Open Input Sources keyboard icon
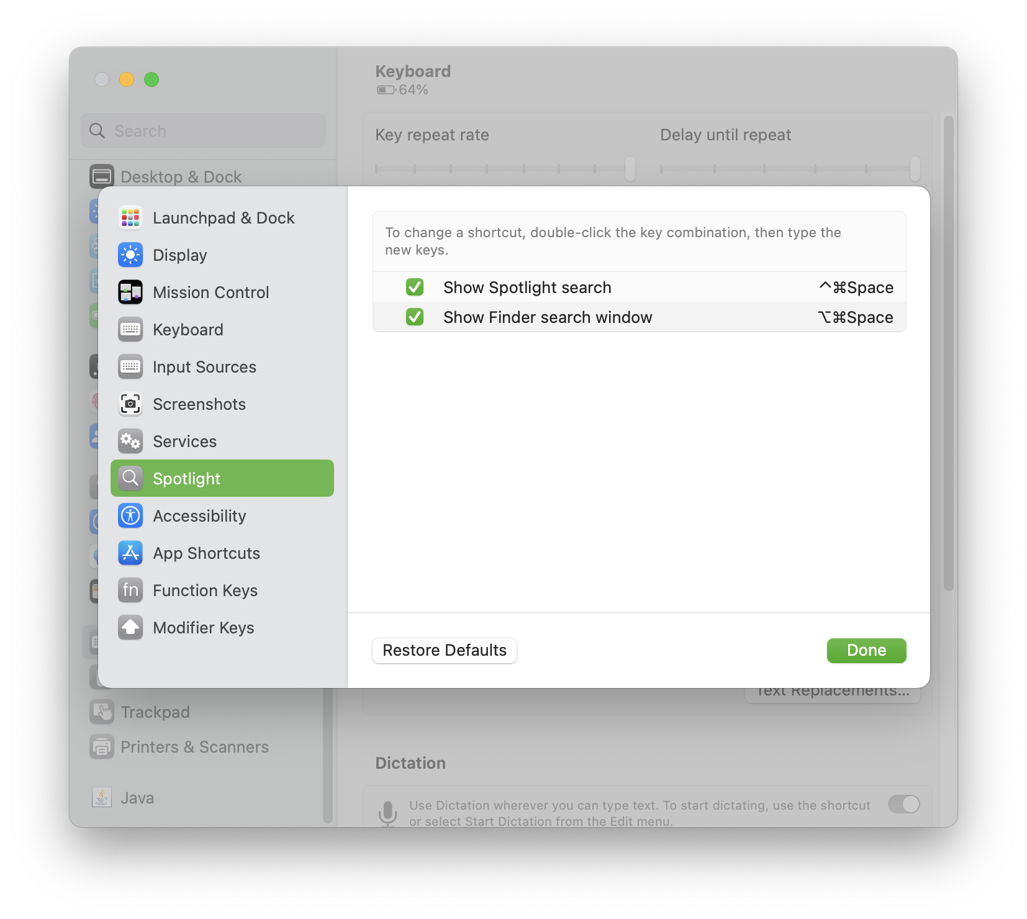Image resolution: width=1027 pixels, height=919 pixels. (130, 367)
